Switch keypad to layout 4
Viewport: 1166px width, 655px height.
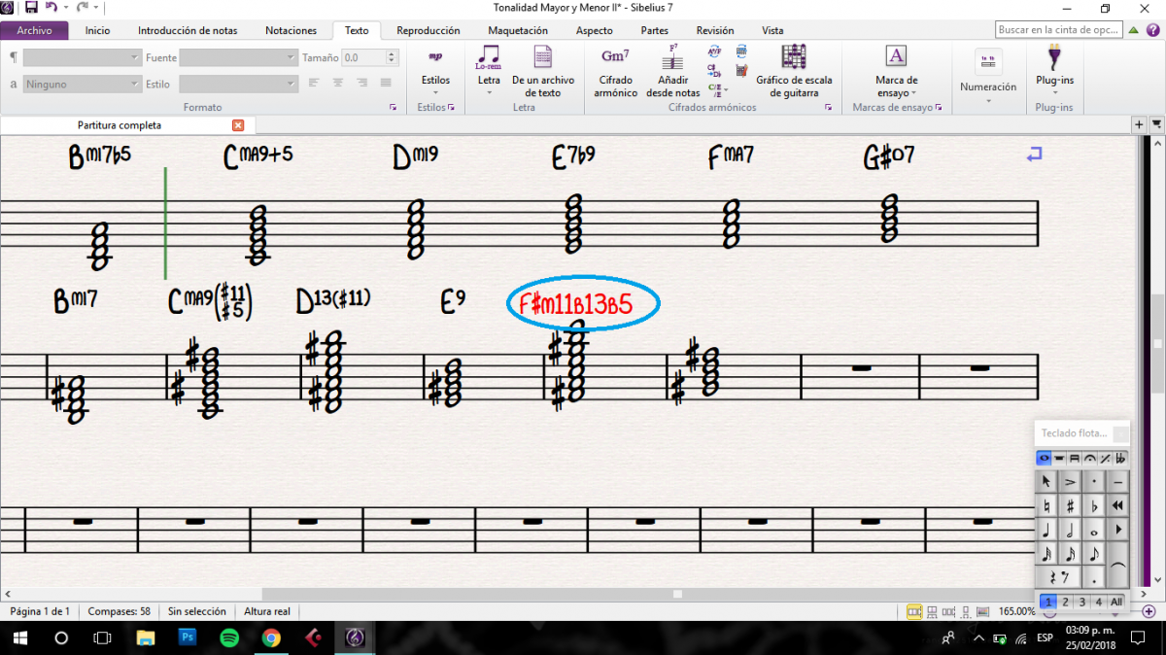pyautogui.click(x=1099, y=602)
